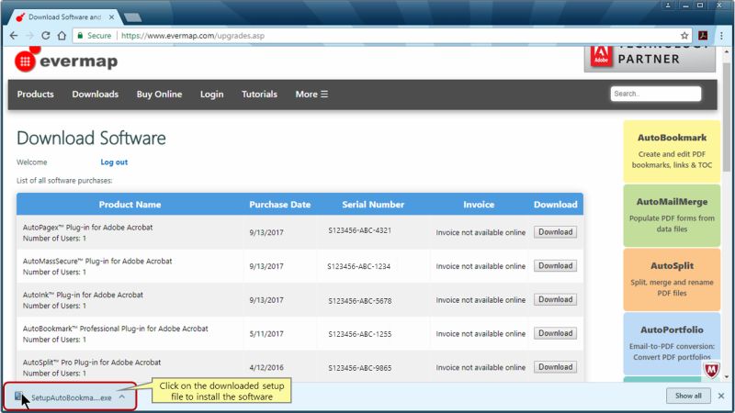This screenshot has height=413, width=735.
Task: Click the secure padlock icon in address bar
Action: (x=80, y=36)
